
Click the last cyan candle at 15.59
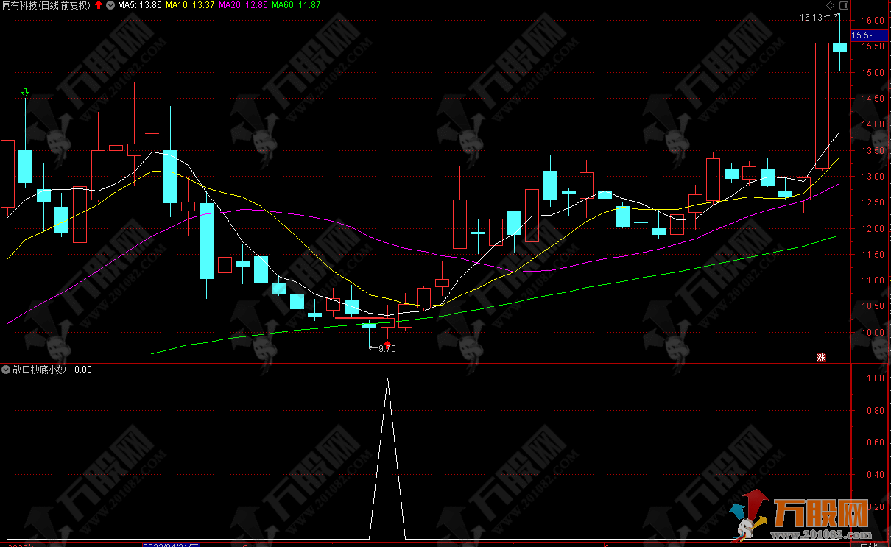(839, 47)
